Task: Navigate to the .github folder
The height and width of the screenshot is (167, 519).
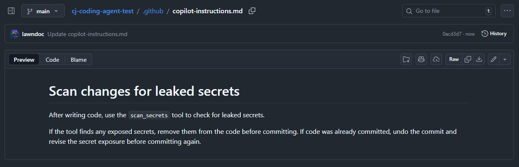Action: (x=153, y=11)
